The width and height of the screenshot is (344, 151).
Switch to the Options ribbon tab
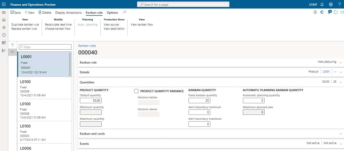coord(112,13)
